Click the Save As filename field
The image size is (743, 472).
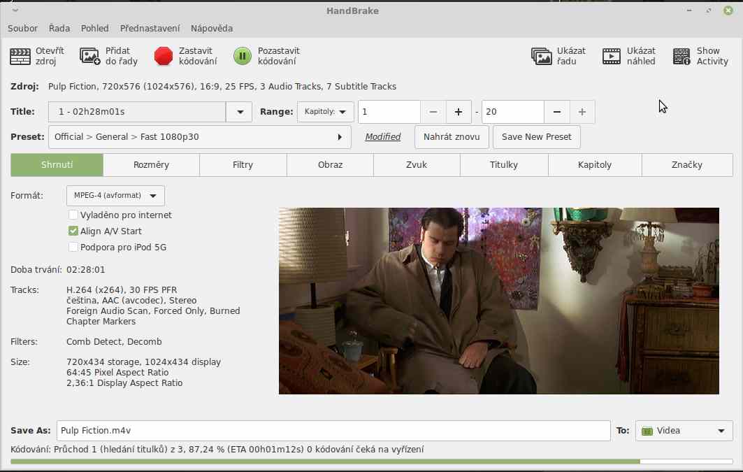[x=333, y=431]
